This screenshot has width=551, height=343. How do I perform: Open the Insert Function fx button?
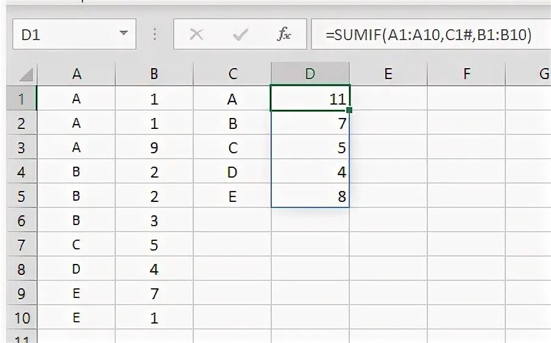pyautogui.click(x=284, y=34)
